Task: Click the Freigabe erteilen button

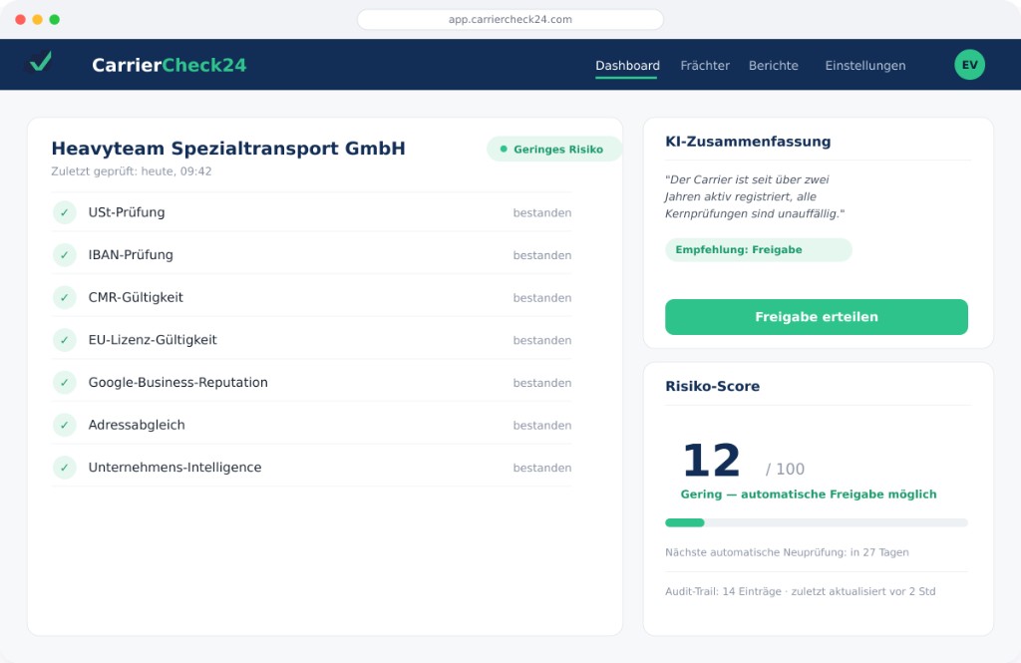Action: [x=816, y=317]
